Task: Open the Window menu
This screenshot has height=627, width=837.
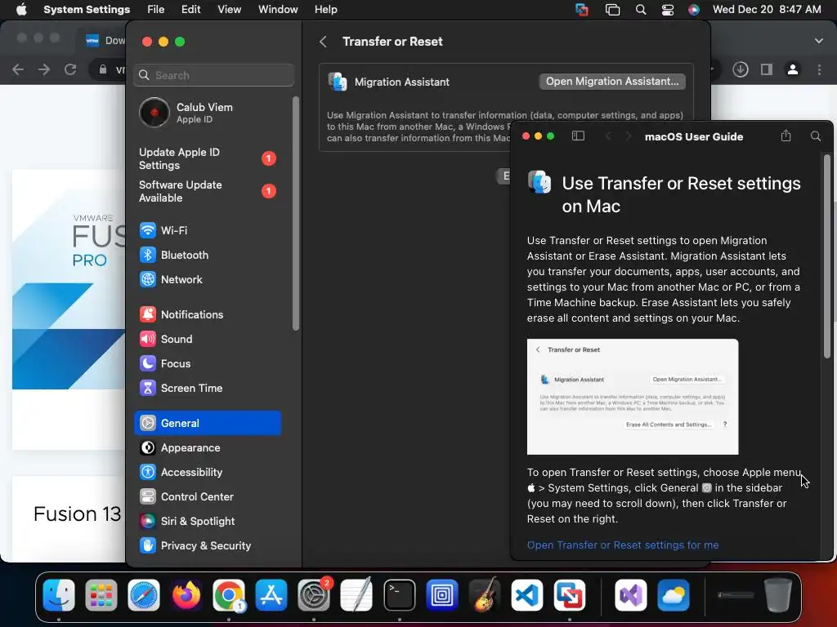Action: pos(278,10)
